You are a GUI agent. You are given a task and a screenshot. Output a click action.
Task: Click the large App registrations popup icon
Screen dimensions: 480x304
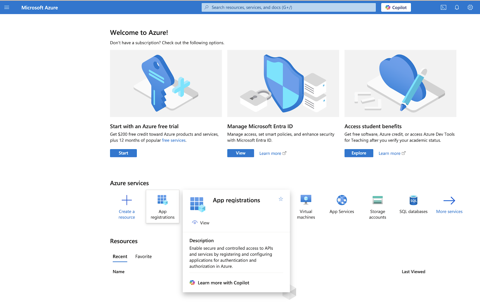(x=198, y=205)
